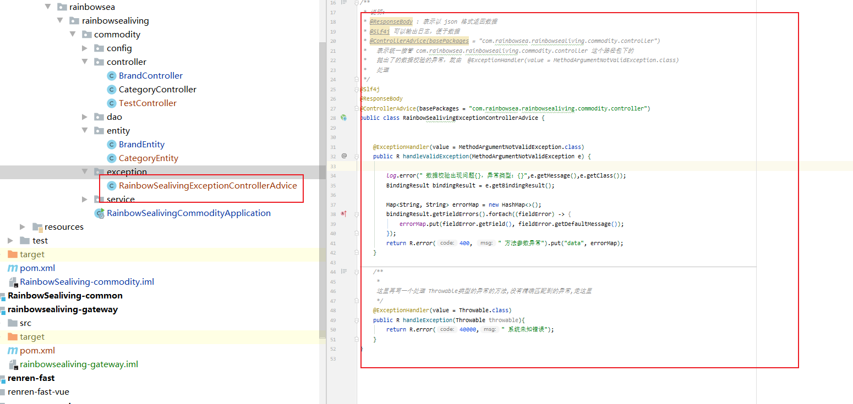Click the CategoryController class icon

pyautogui.click(x=111, y=90)
